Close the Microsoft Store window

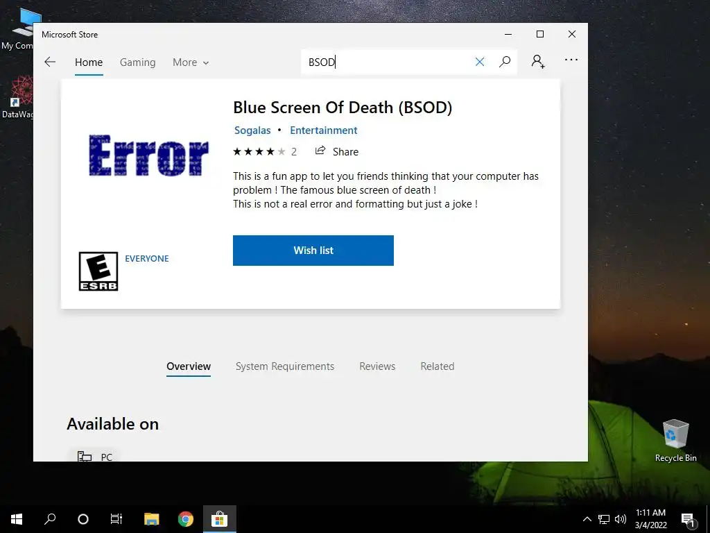tap(572, 34)
